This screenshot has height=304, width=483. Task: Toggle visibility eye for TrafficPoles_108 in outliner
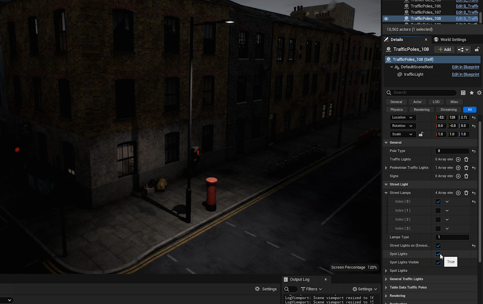point(386,19)
